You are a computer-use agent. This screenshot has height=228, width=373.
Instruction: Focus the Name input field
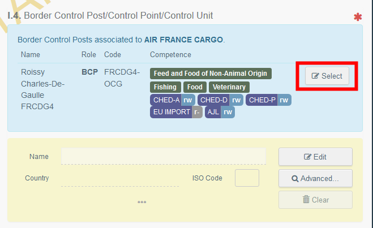point(164,156)
